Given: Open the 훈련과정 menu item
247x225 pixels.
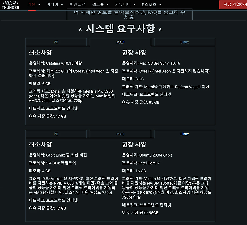Looking at the screenshot, I should (x=77, y=4).
